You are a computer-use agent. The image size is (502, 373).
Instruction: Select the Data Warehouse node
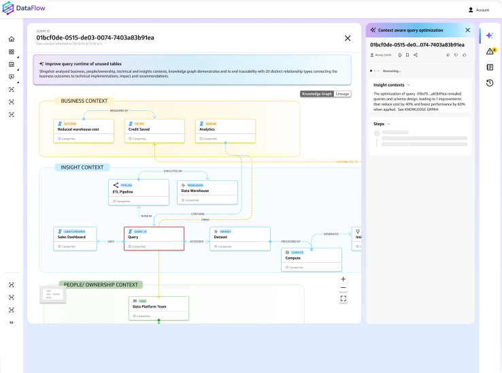(x=207, y=192)
